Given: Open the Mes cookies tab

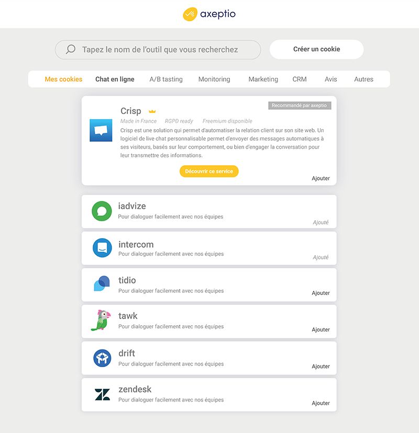Looking at the screenshot, I should pos(63,79).
